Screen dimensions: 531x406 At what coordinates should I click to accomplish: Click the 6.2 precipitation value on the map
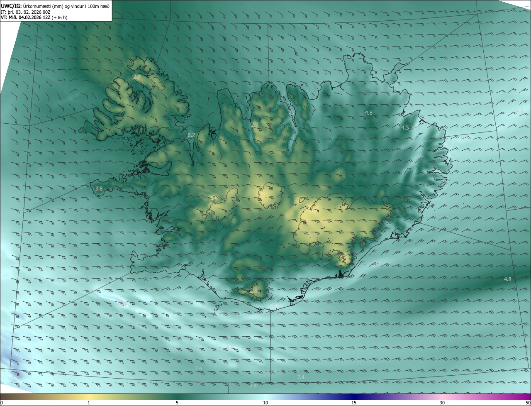coord(191,135)
